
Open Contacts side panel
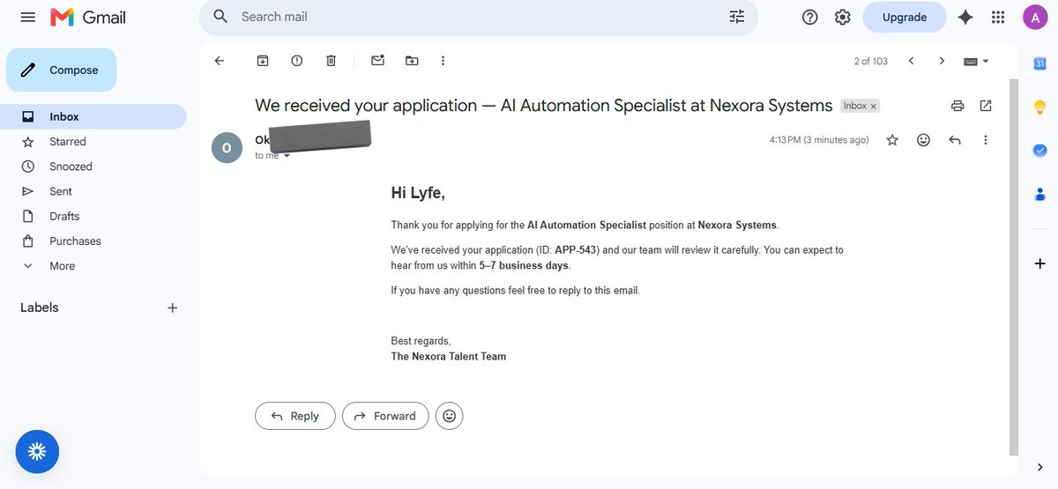(x=1039, y=194)
